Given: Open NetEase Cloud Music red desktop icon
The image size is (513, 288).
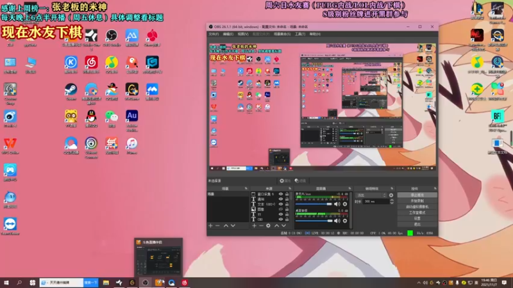Looking at the screenshot, I should pyautogui.click(x=91, y=62).
